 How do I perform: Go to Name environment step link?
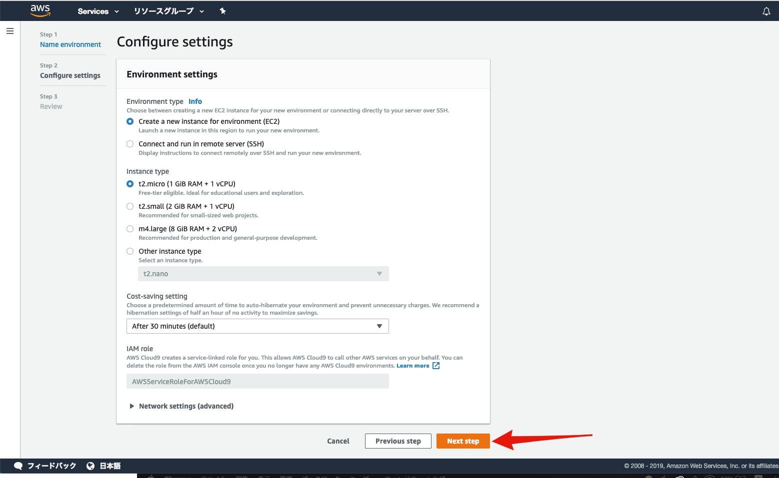70,44
